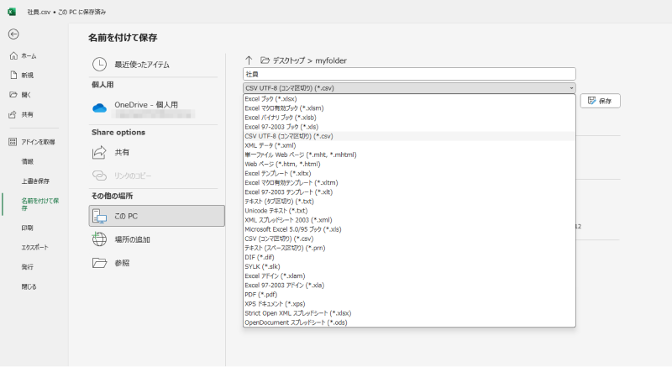This screenshot has height=367, width=672.
Task: Open the エクスポート page
Action: [x=34, y=248]
